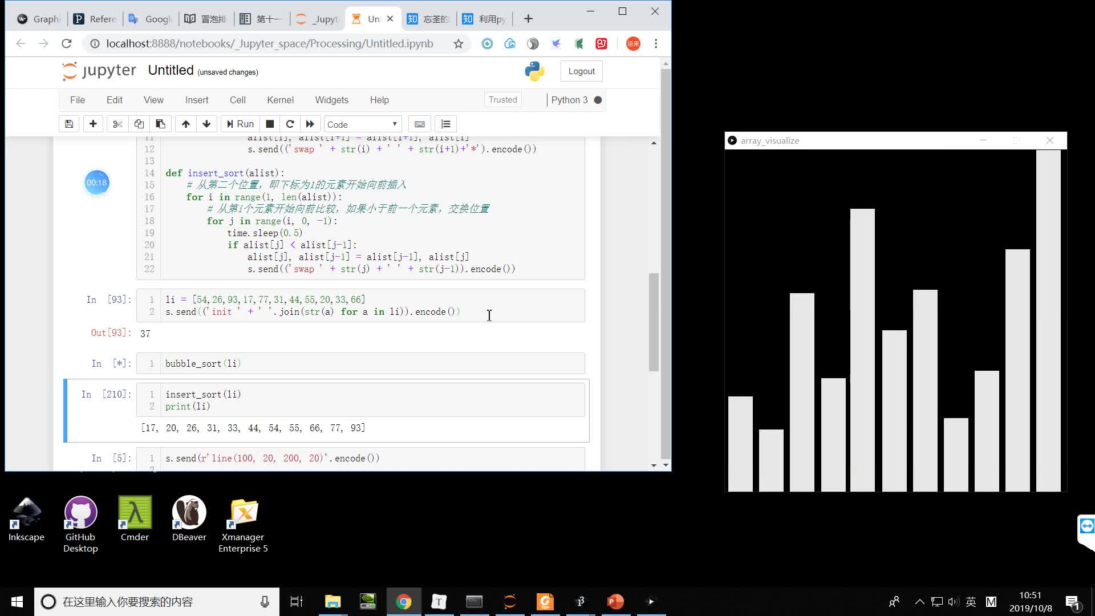The height and width of the screenshot is (616, 1095).
Task: Click the Logout button
Action: click(x=581, y=71)
